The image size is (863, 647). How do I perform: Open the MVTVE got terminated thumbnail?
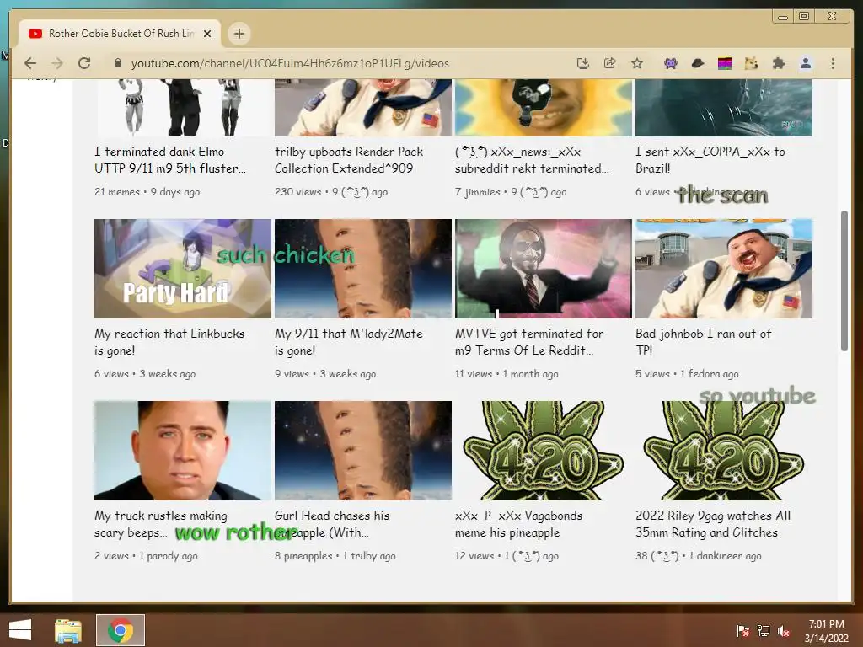(544, 269)
